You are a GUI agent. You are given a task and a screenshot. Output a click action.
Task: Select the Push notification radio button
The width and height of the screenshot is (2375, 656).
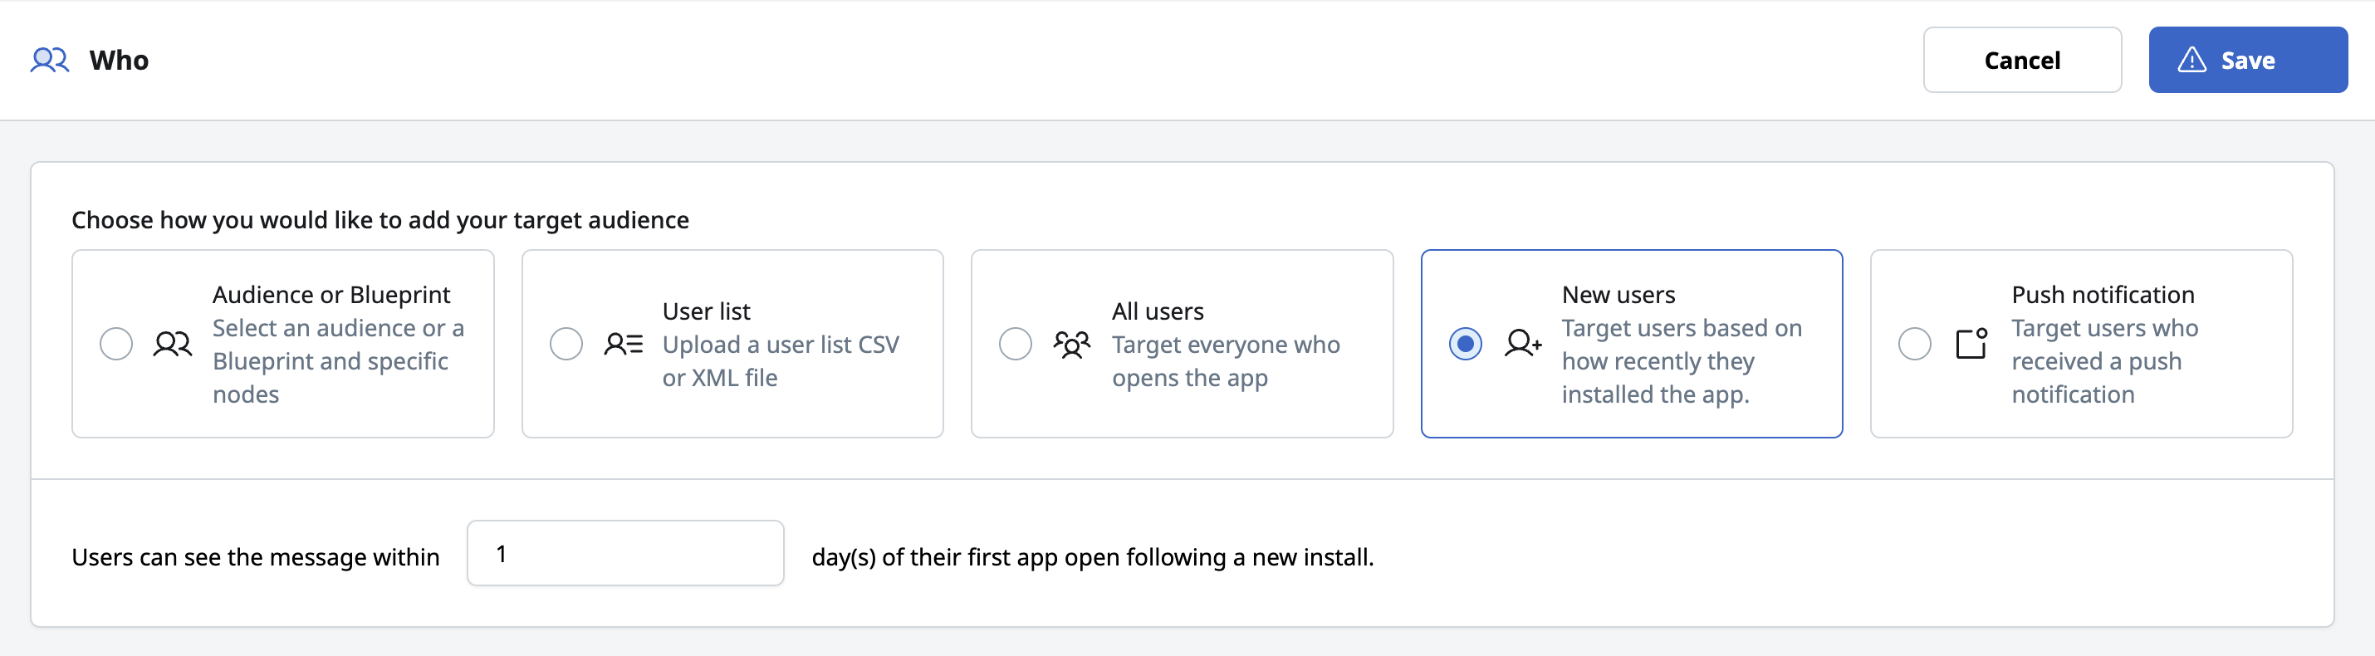tap(1915, 344)
